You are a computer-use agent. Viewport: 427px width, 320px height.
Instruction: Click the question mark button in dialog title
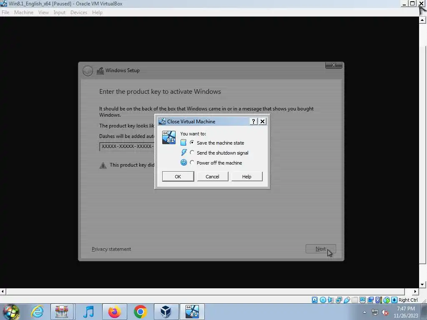253,121
